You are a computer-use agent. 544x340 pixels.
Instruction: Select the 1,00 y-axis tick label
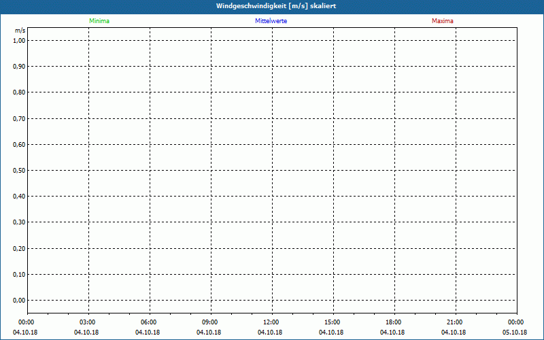19,40
